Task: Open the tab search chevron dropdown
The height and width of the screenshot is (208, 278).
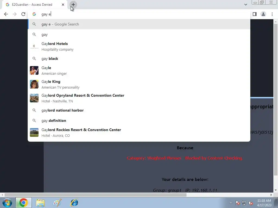Action: pos(245,5)
